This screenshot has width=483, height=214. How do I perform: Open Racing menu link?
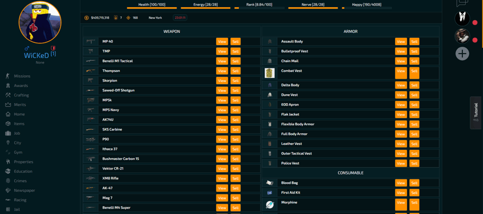(x=20, y=200)
